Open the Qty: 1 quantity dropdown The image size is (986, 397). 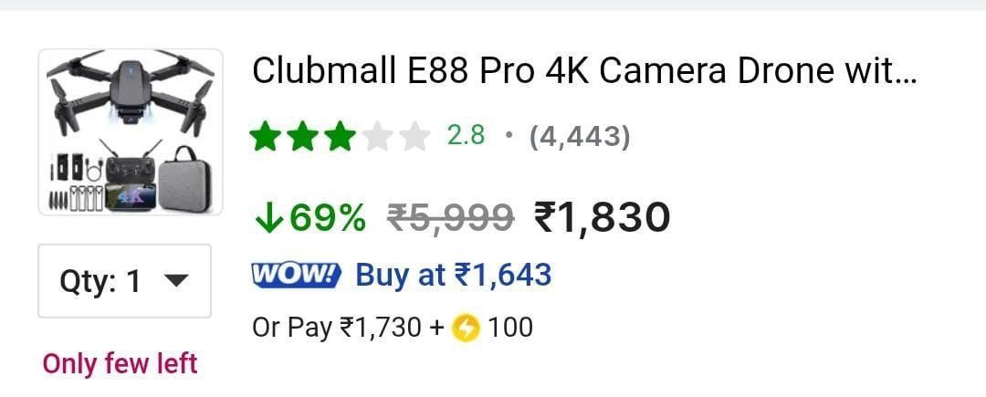(124, 281)
